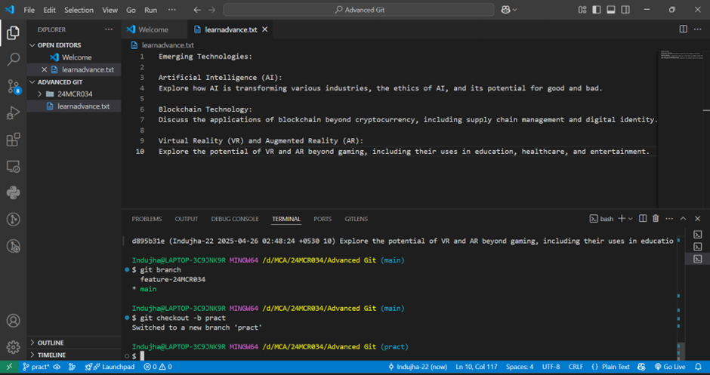Viewport: 710px width, 375px height.
Task: Open terminal panel More Actions ellipsis
Action: (669, 219)
